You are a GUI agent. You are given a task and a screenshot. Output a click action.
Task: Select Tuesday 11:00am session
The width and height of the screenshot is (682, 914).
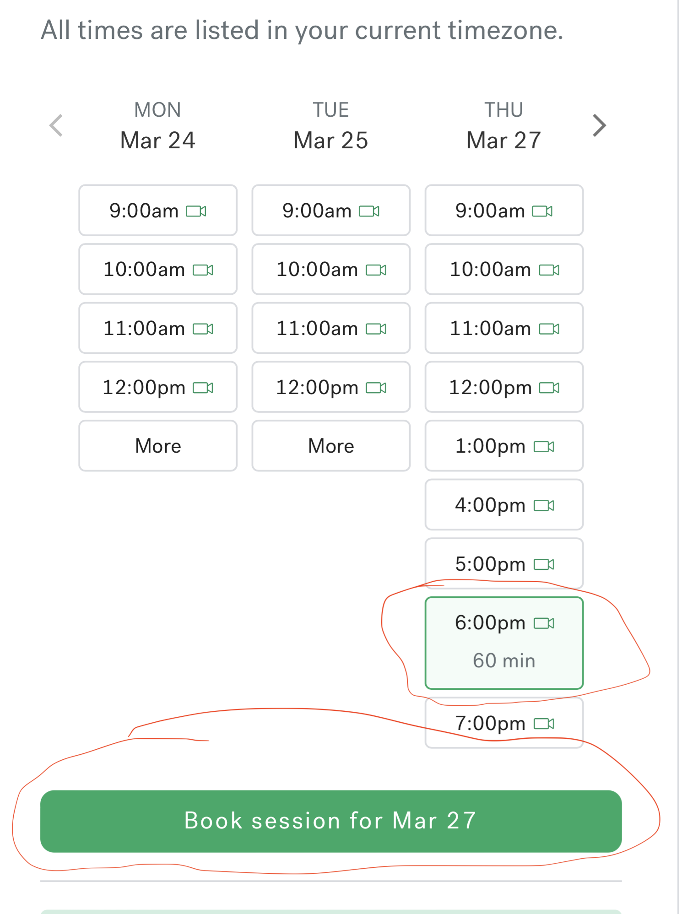pos(331,328)
